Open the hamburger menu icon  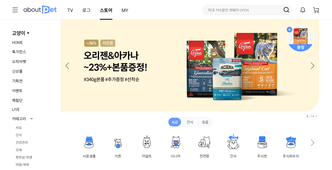15,10
